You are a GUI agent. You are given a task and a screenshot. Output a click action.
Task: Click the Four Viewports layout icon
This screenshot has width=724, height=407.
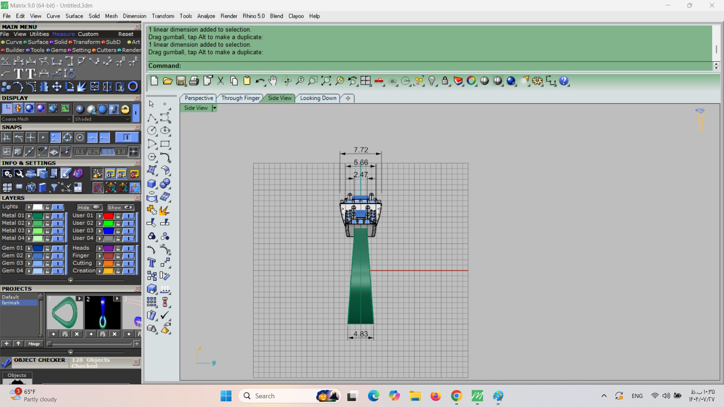pyautogui.click(x=365, y=81)
